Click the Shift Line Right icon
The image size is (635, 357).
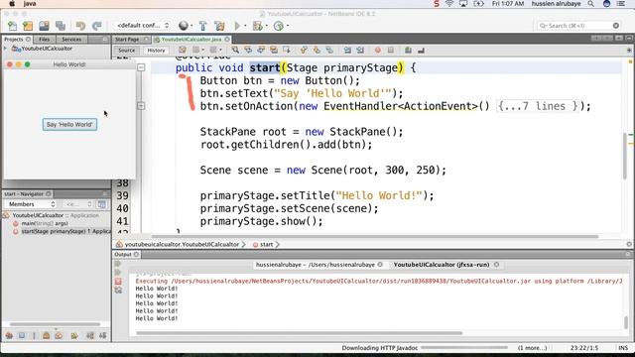coord(360,51)
